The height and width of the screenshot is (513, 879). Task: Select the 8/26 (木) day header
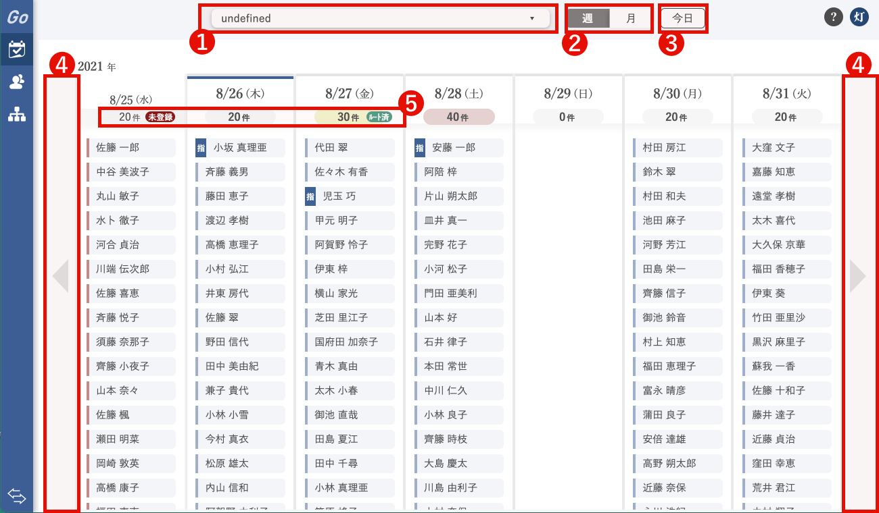pos(241,94)
